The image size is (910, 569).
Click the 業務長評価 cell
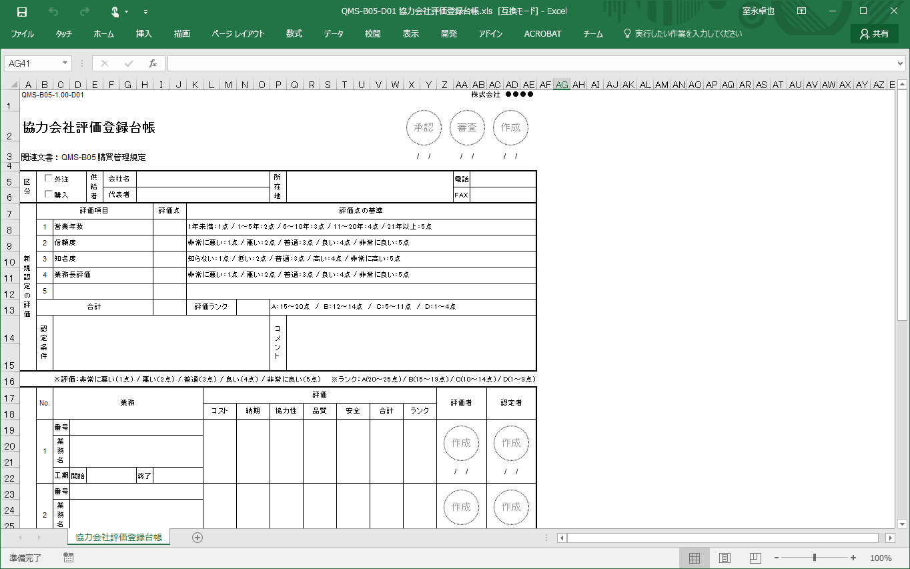click(x=103, y=275)
